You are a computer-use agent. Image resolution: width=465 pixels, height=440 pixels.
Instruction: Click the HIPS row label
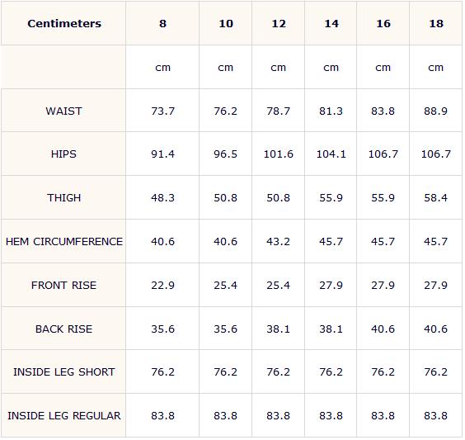(63, 154)
